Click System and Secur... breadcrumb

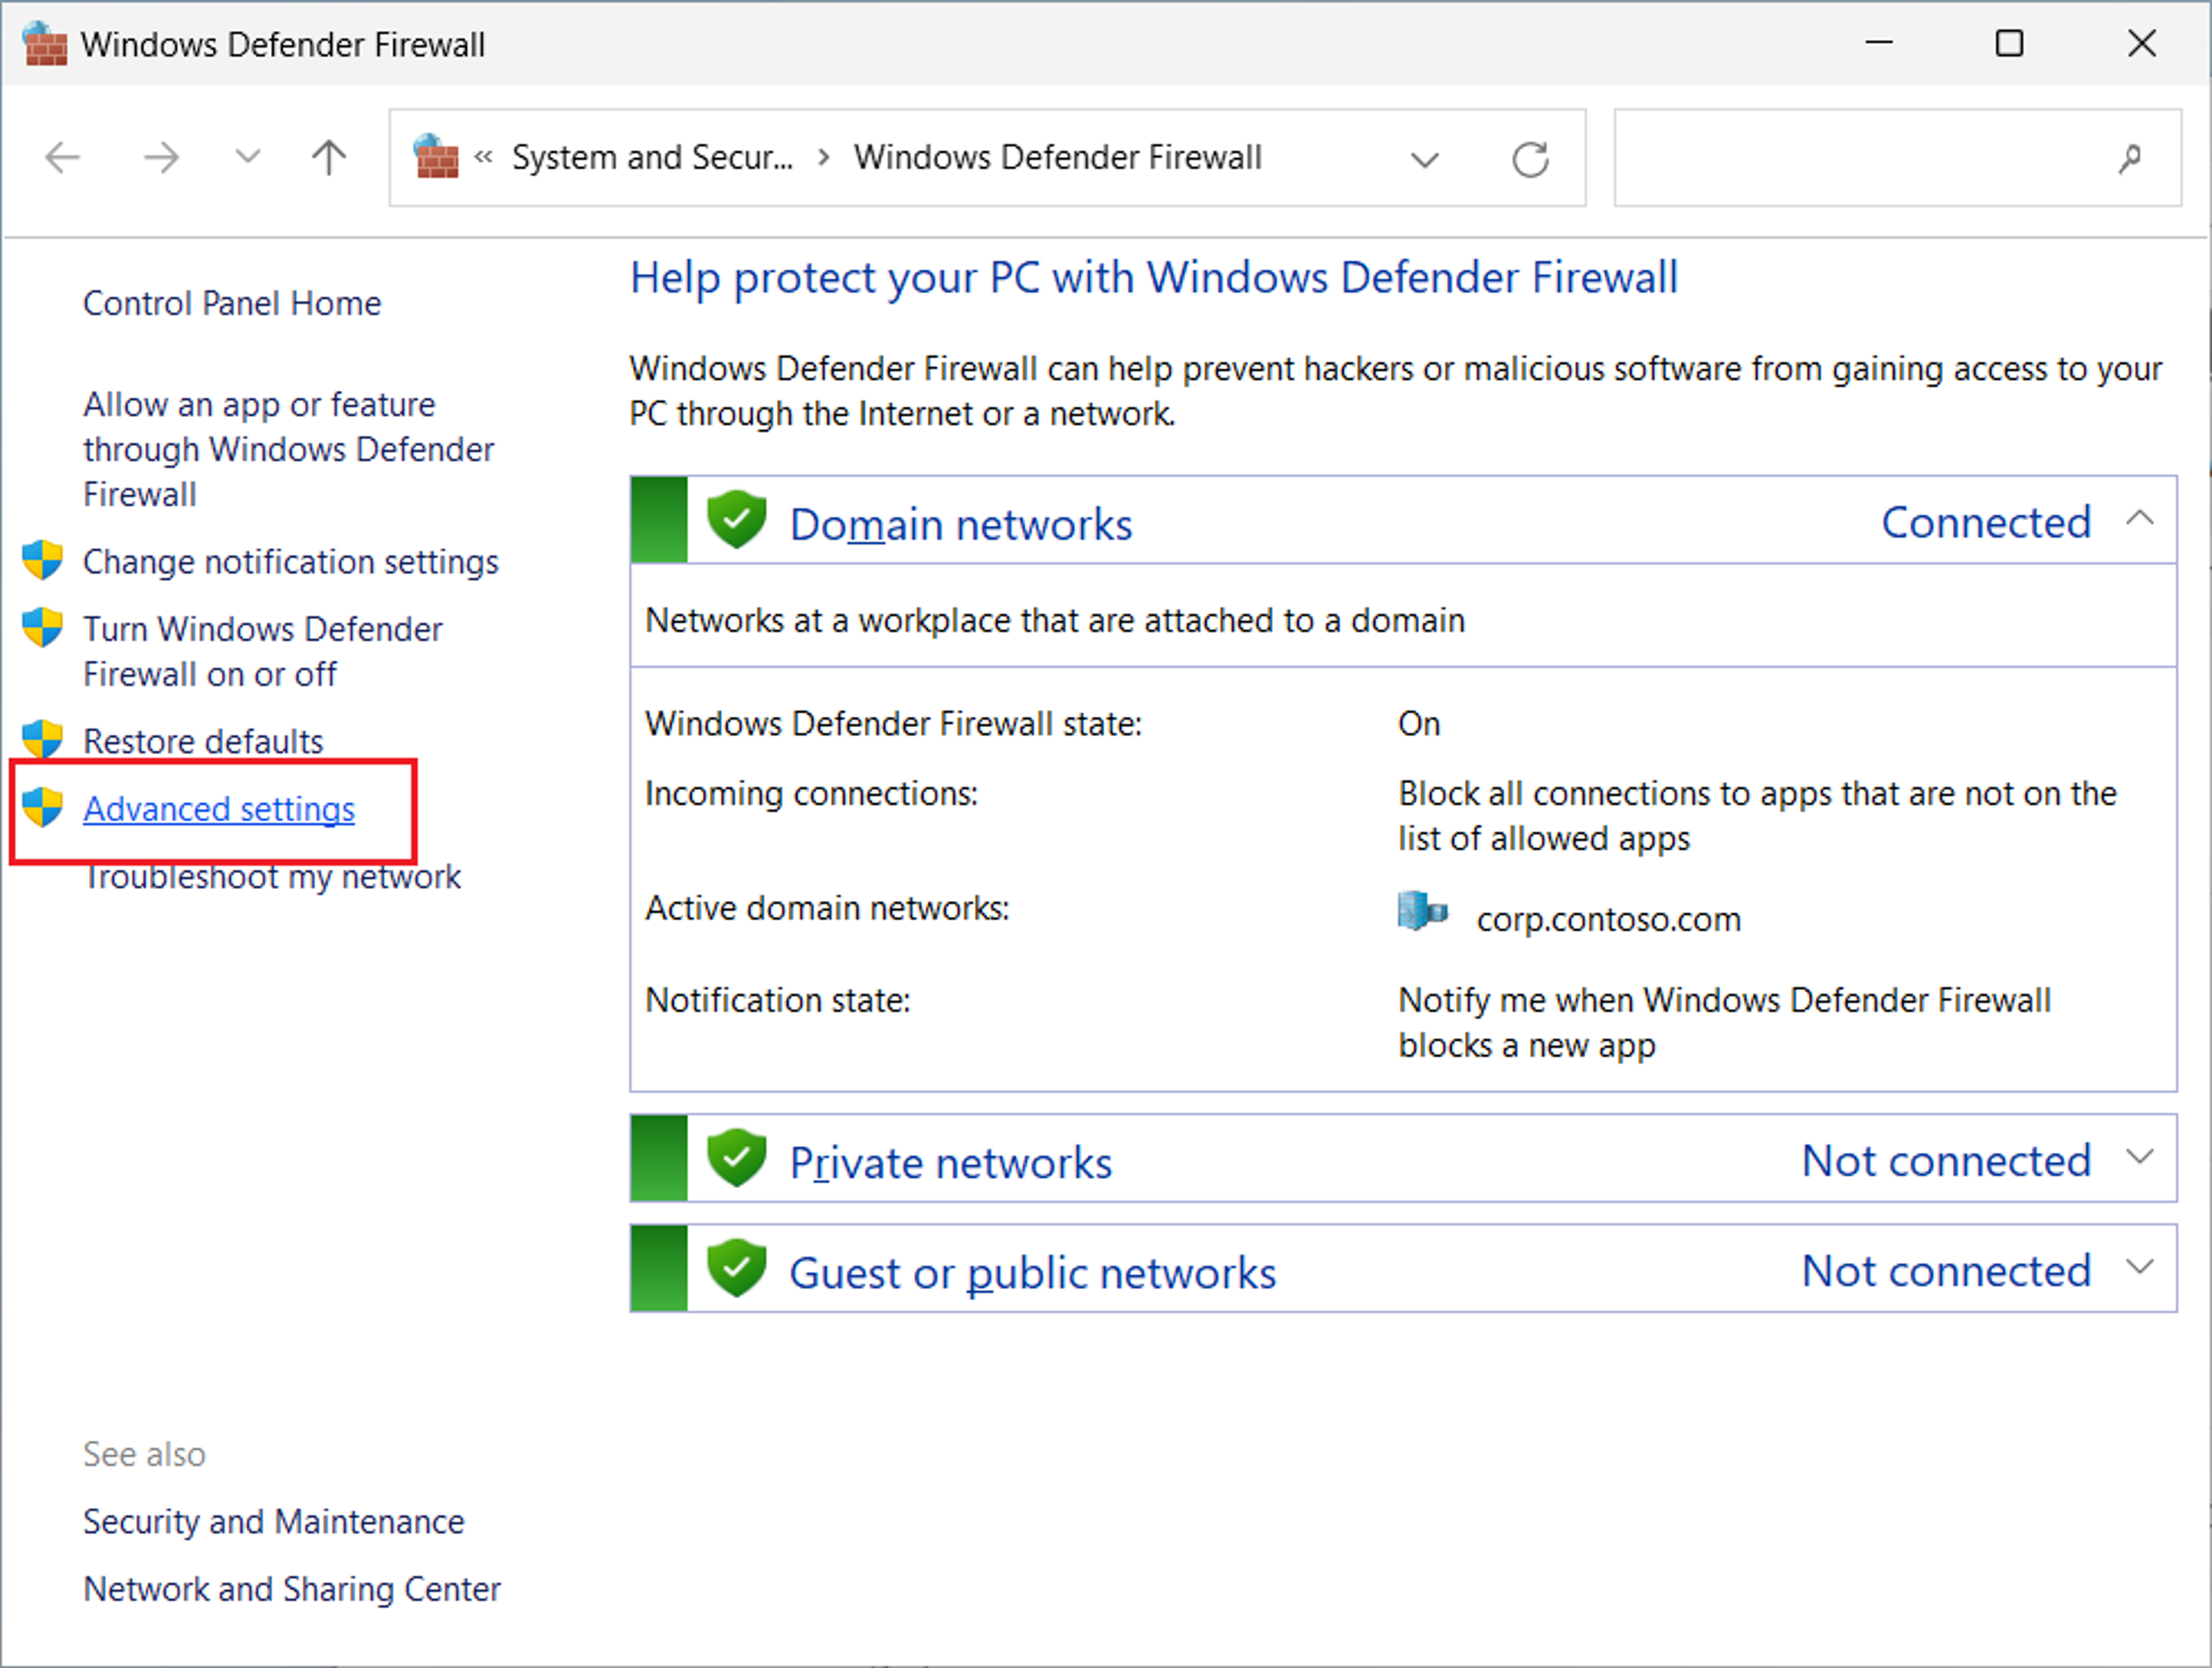click(652, 157)
